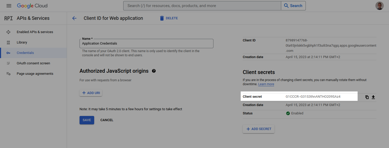This screenshot has width=389, height=148.
Task: Follow the Learn more link
Action: 266,84
